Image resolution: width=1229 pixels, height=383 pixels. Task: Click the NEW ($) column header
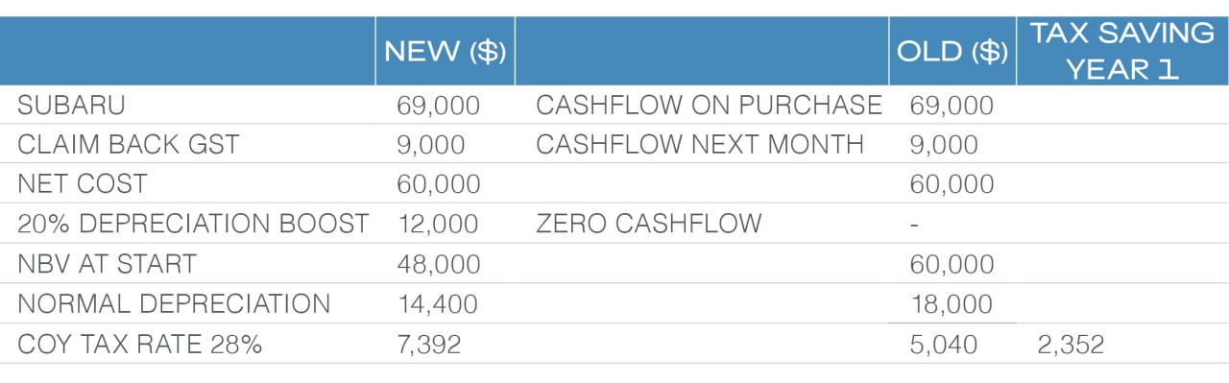click(445, 53)
